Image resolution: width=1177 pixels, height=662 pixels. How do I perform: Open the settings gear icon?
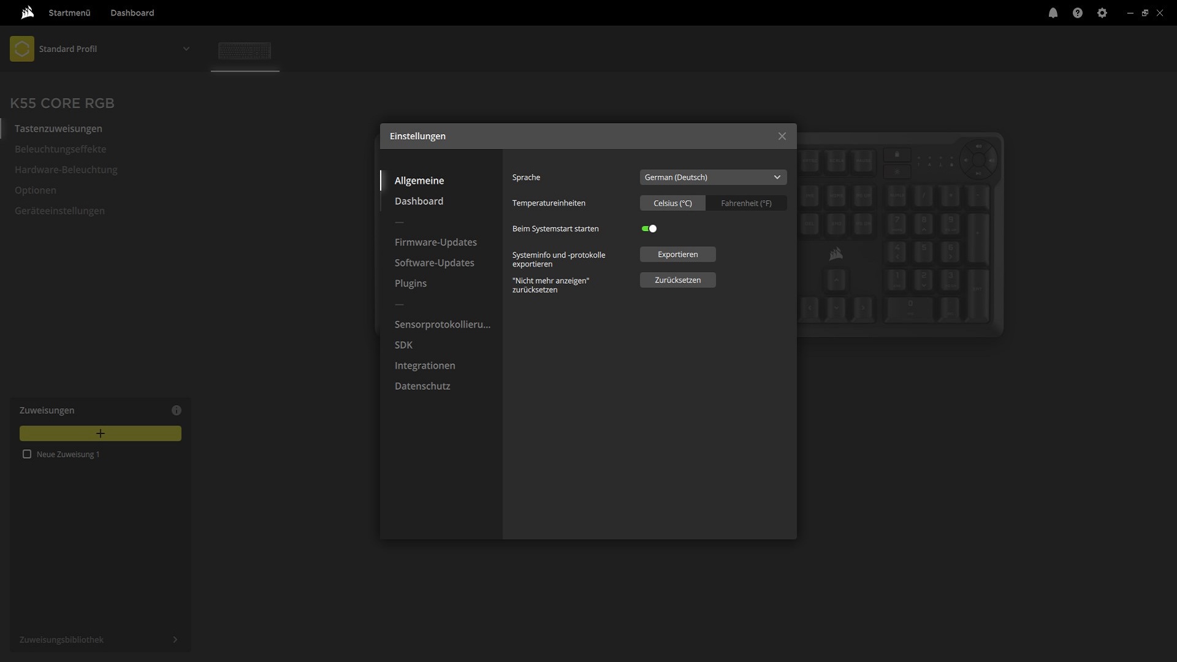1102,13
